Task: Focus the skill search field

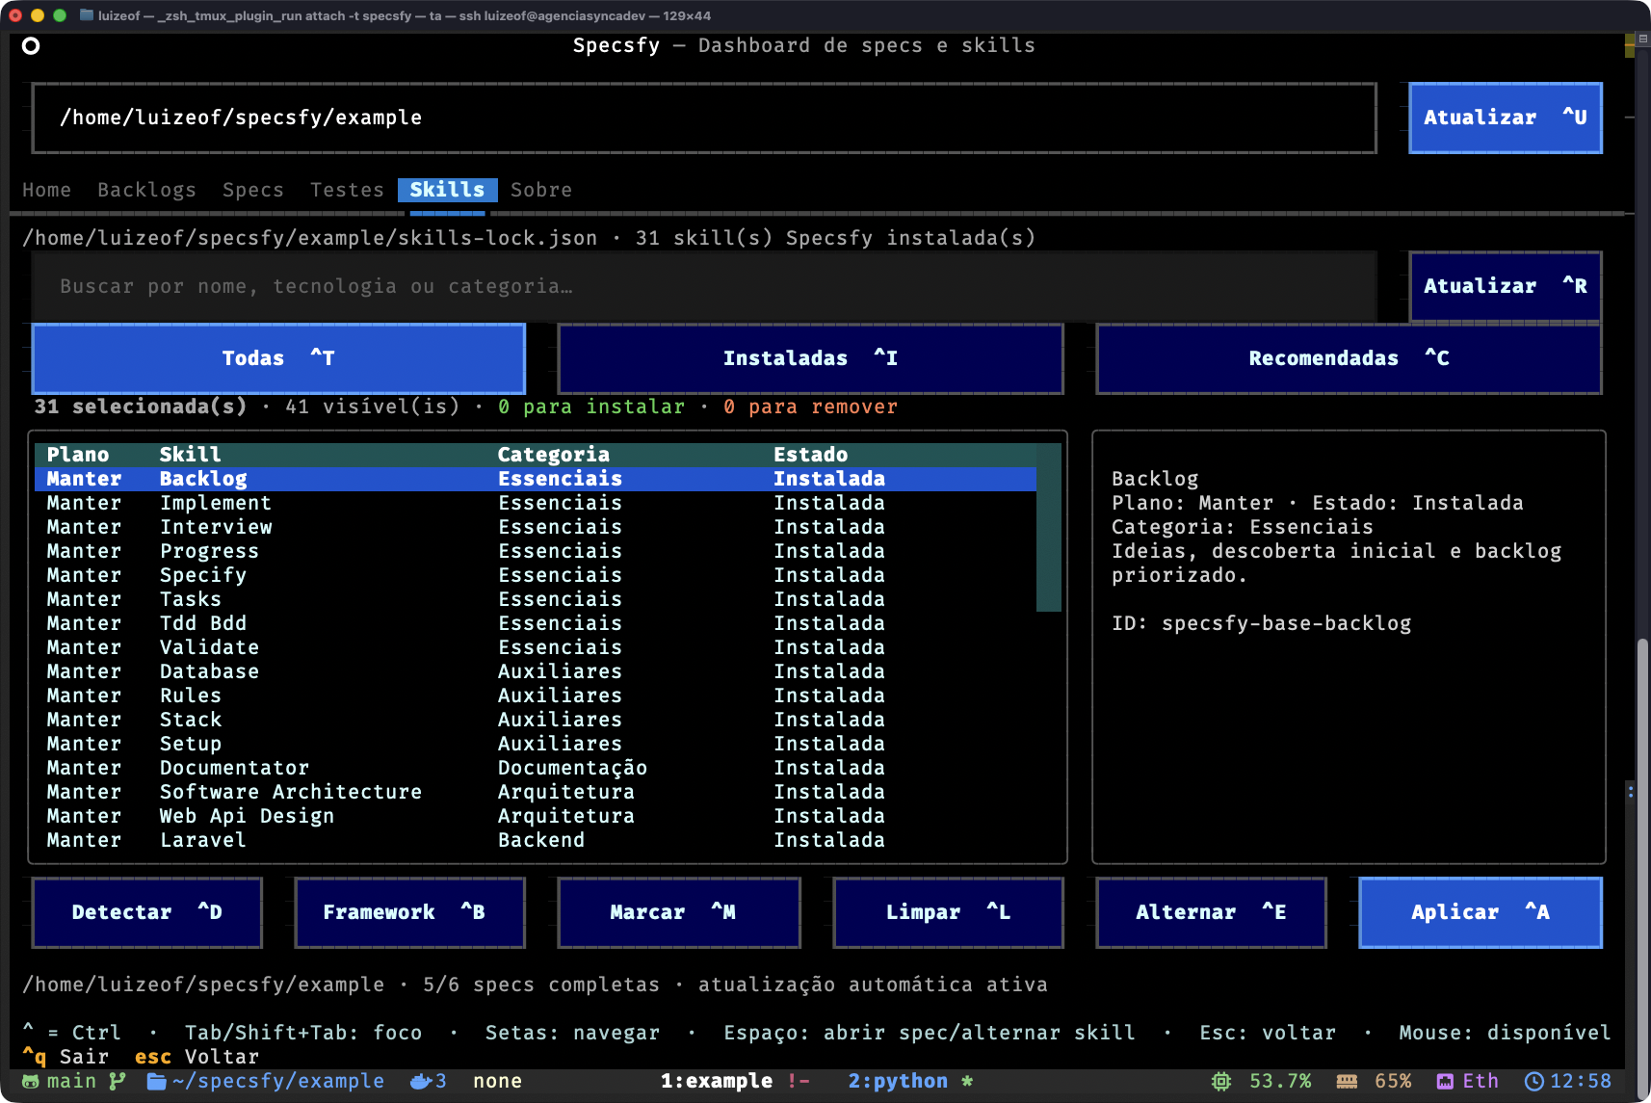Action: click(x=704, y=286)
